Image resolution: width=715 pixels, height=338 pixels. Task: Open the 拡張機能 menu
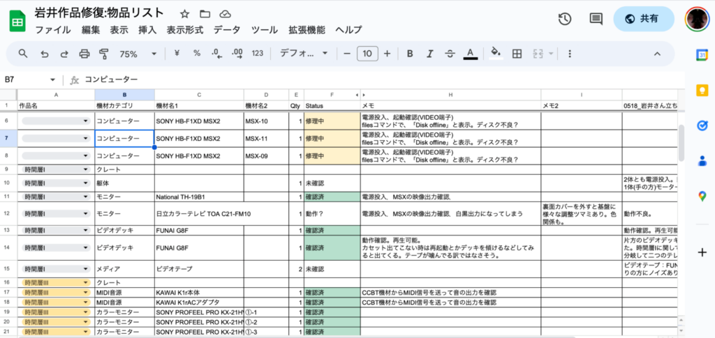coord(307,30)
